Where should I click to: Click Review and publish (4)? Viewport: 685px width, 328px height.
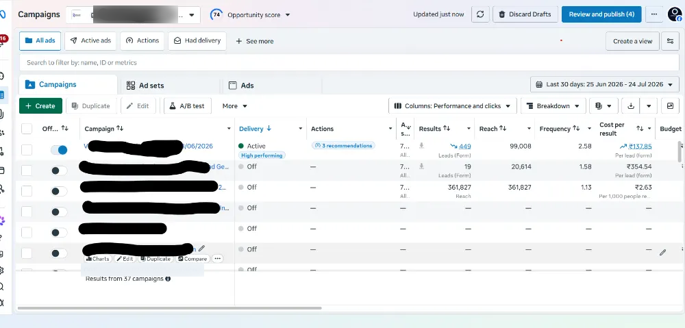click(601, 14)
